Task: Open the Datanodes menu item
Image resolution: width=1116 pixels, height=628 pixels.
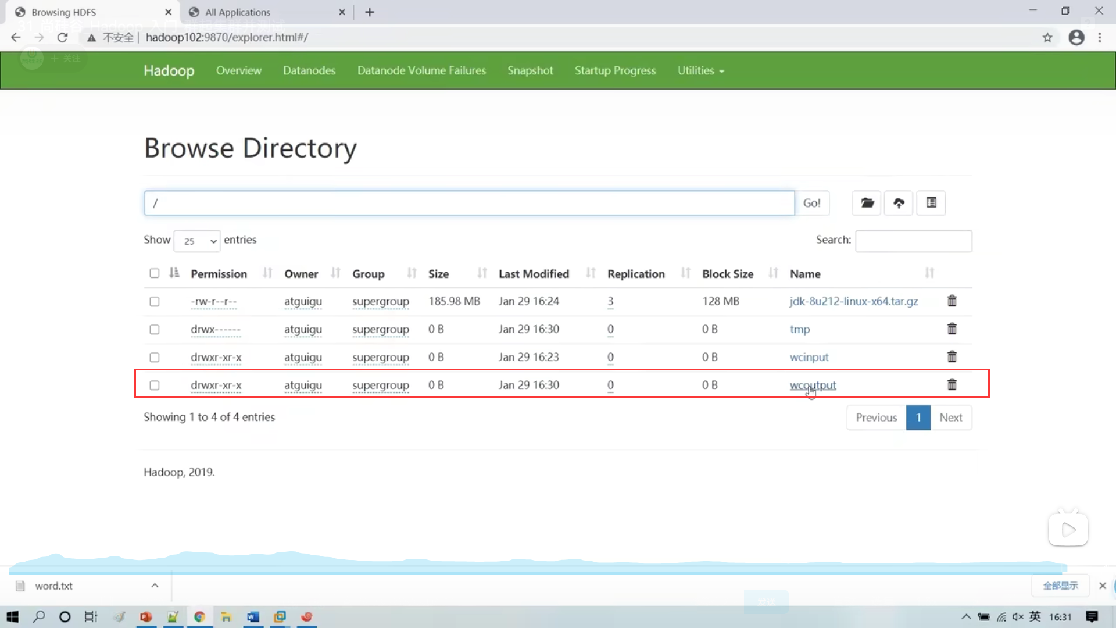Action: click(309, 70)
